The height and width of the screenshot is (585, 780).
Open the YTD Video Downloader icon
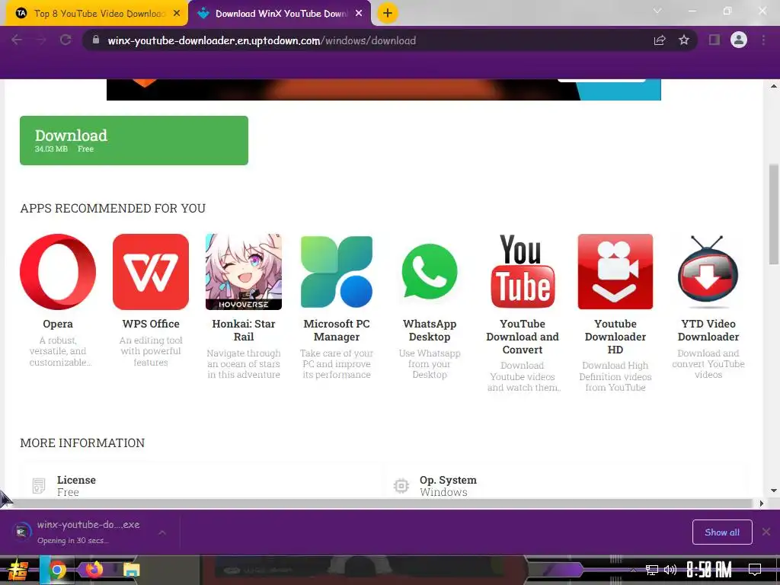[708, 272]
